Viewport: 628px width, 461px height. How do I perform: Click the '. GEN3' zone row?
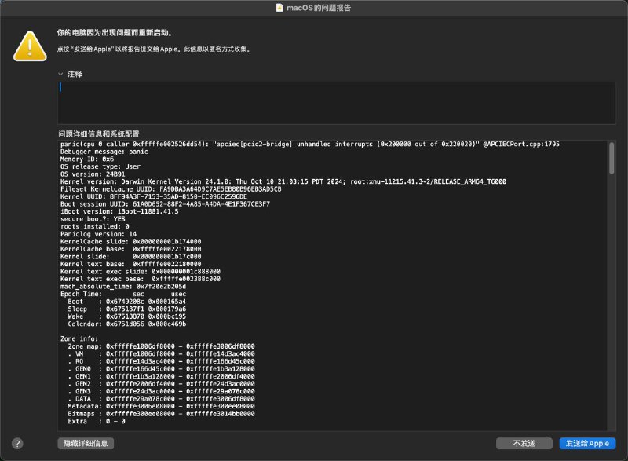(x=161, y=391)
